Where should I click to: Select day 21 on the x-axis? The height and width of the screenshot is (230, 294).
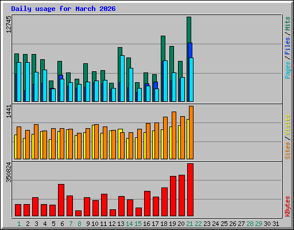(189, 224)
